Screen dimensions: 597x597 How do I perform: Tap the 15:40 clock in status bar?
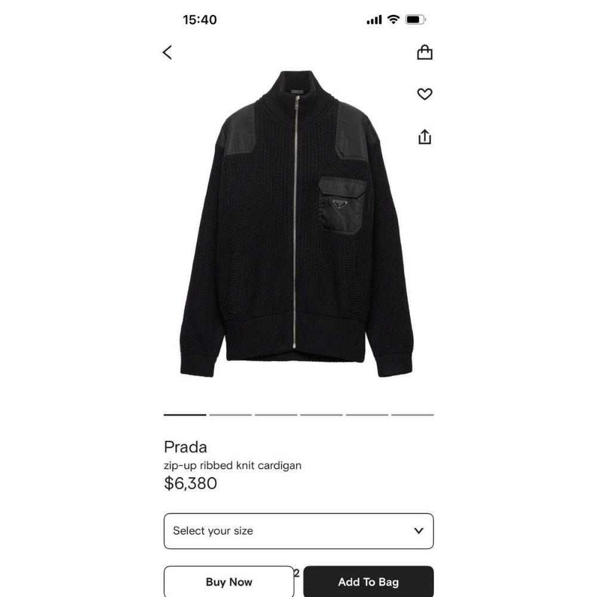coord(200,20)
